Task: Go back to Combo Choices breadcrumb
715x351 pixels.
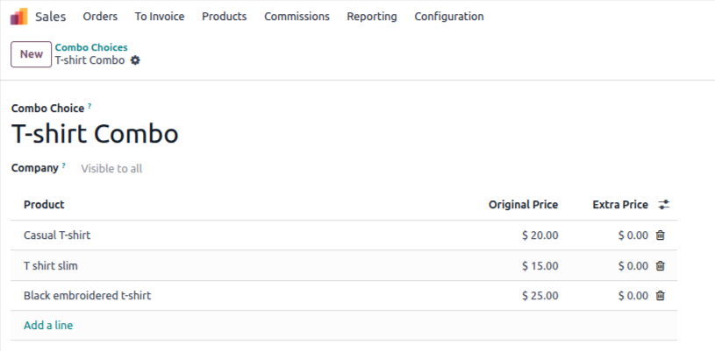Action: click(91, 47)
